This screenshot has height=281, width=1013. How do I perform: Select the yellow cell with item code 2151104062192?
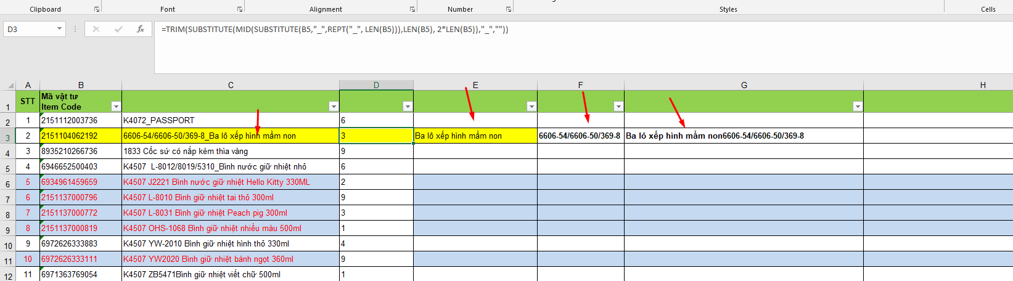coord(81,136)
